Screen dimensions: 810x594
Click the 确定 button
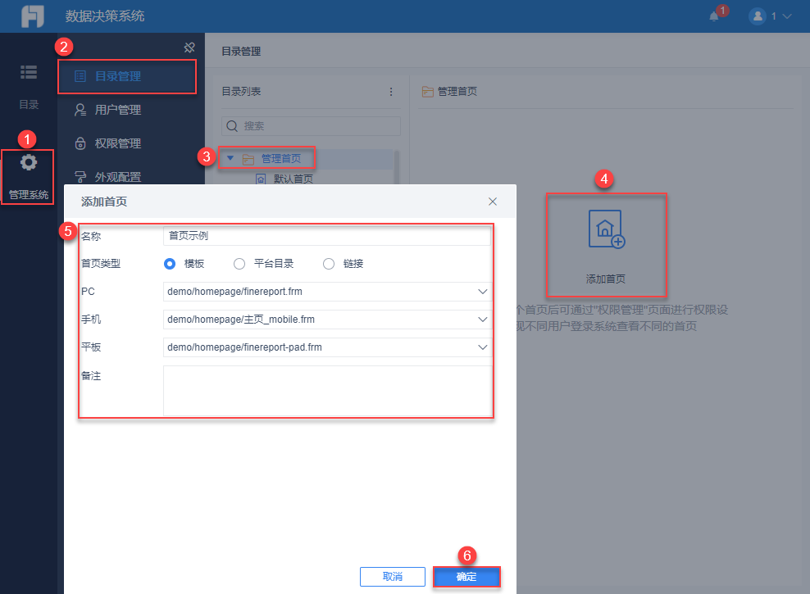click(x=466, y=577)
